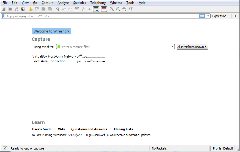This screenshot has height=152, width=240.
Task: Zoom in on the main window text
Action: [x=112, y=9]
